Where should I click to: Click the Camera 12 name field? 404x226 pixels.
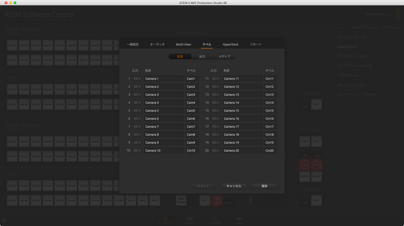point(243,86)
